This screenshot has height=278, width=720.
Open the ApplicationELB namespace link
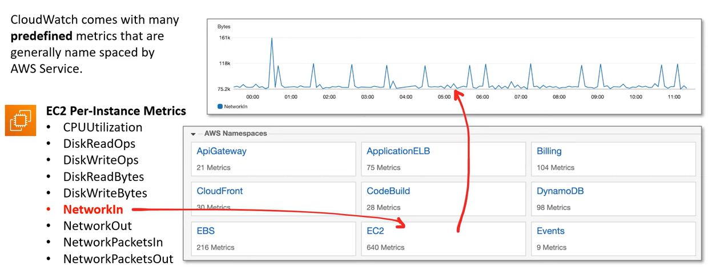tap(398, 151)
